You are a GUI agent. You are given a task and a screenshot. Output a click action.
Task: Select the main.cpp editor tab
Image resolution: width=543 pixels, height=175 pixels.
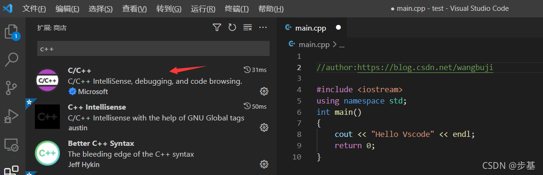(x=312, y=28)
